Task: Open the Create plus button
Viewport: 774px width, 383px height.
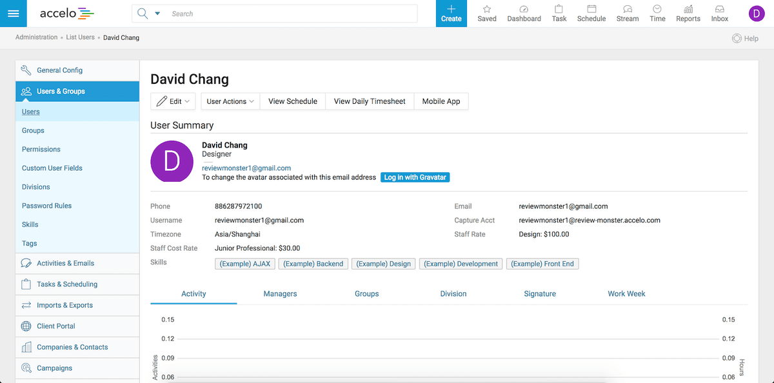Action: pyautogui.click(x=451, y=14)
